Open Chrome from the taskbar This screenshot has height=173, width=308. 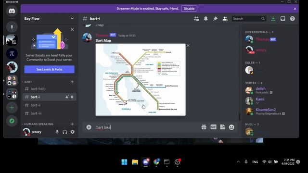coord(156,162)
